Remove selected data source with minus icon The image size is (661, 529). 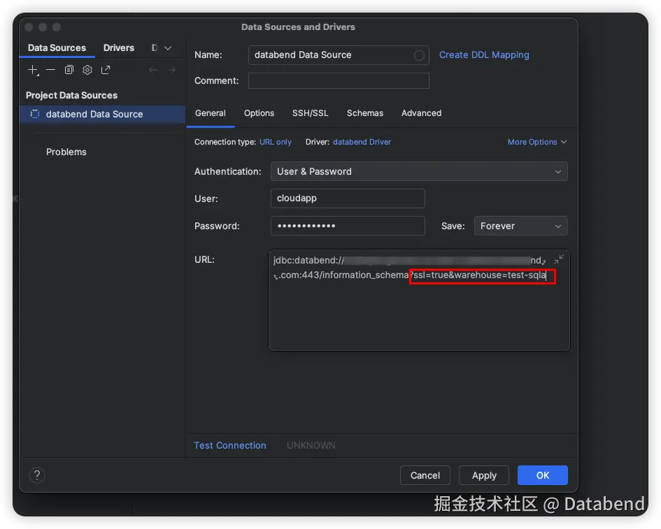(50, 70)
